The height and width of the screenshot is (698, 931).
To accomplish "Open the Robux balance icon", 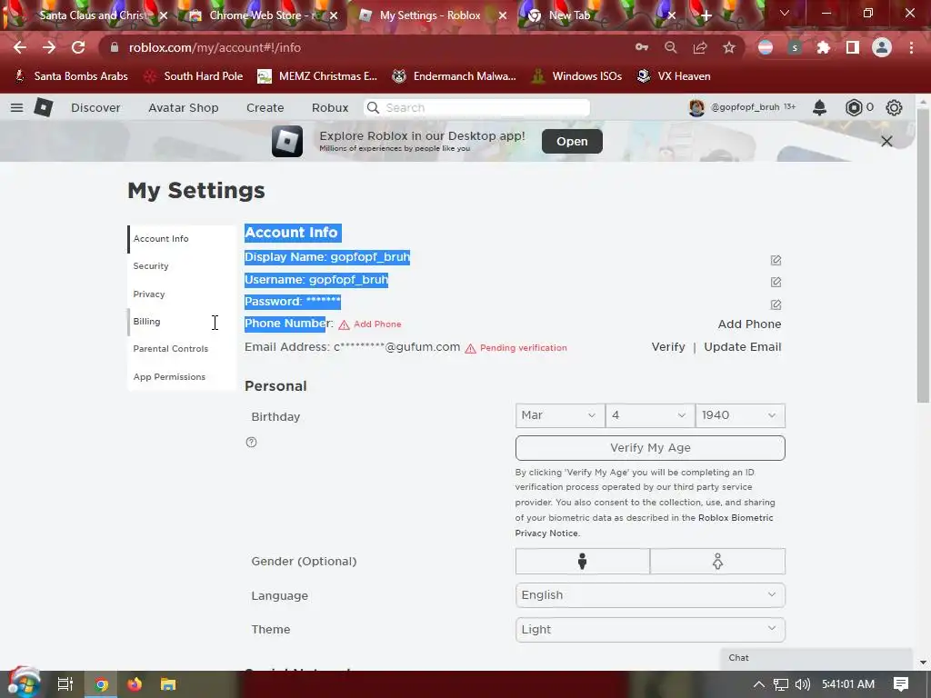I will pos(853,107).
